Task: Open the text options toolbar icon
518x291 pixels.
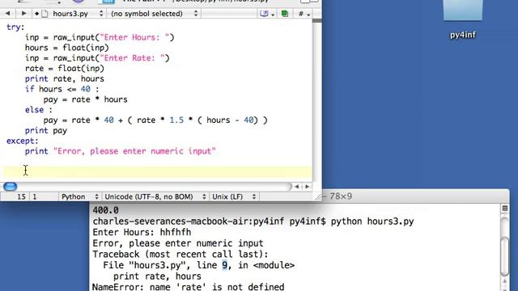Action: tap(267, 14)
